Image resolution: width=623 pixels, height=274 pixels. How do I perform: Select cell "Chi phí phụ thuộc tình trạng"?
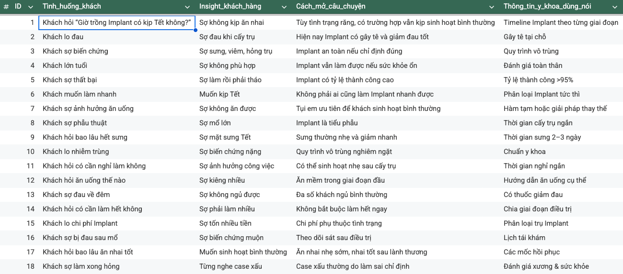pos(396,223)
